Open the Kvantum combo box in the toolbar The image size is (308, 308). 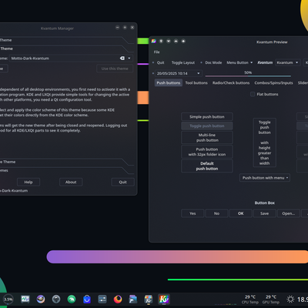[287, 62]
